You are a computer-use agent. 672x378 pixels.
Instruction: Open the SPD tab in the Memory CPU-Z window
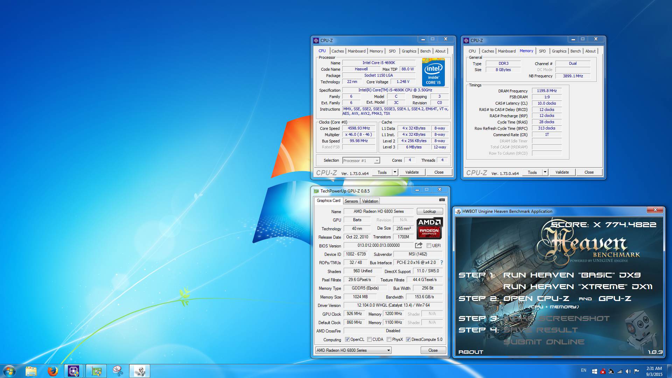point(542,51)
